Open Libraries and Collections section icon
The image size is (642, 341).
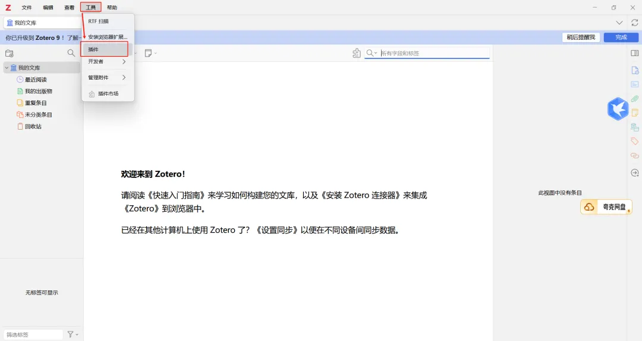(x=635, y=127)
